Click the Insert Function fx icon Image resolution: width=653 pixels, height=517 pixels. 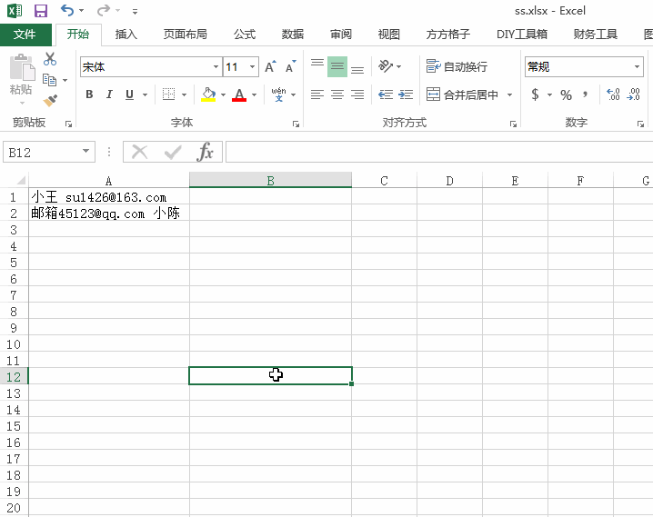point(206,152)
